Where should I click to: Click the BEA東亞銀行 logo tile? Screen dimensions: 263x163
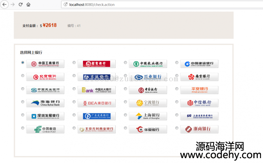coord(96,103)
